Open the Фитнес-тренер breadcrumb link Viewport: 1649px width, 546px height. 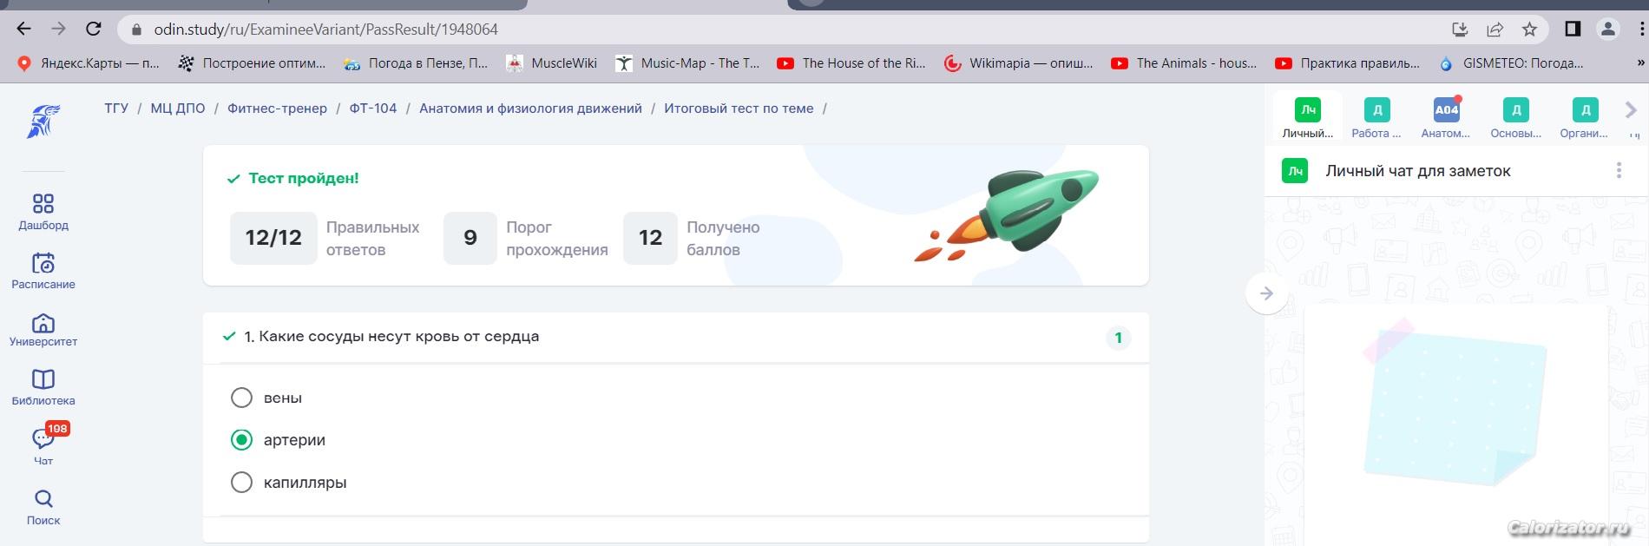tap(277, 109)
